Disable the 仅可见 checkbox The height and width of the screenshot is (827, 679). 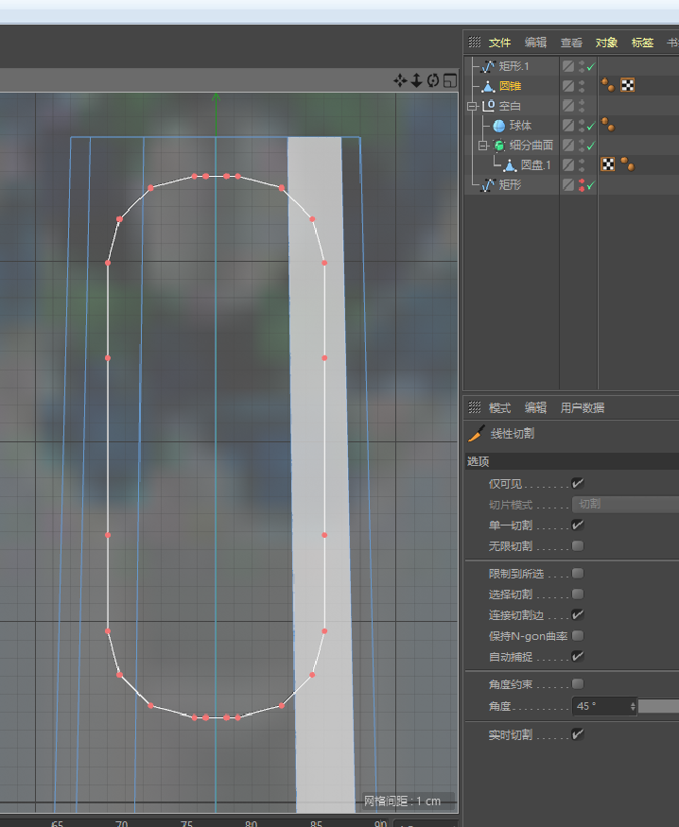point(578,483)
